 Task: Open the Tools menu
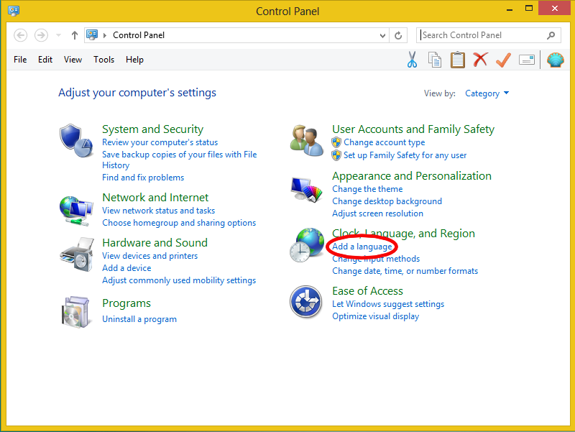click(x=103, y=60)
